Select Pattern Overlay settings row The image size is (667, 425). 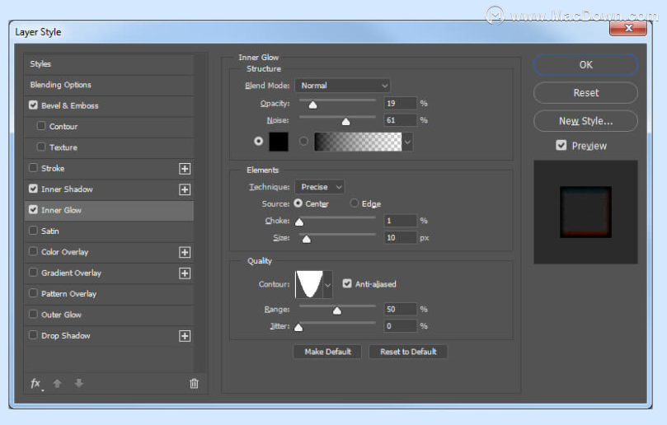pyautogui.click(x=109, y=294)
